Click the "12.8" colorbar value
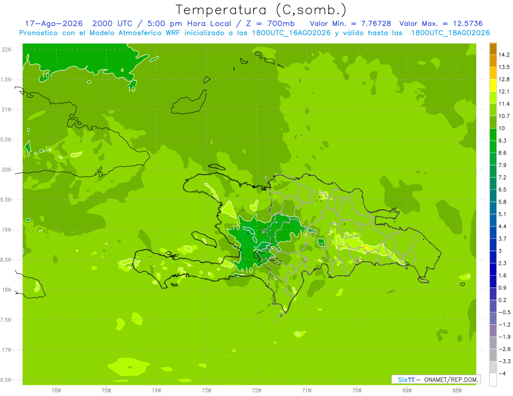513x396 pixels. coord(504,79)
